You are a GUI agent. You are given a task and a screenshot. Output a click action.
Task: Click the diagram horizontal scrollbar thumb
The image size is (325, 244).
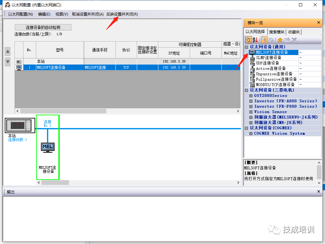(55, 182)
